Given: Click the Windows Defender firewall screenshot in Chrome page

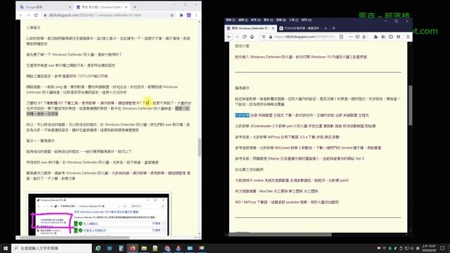Looking at the screenshot, I should 98,214.
